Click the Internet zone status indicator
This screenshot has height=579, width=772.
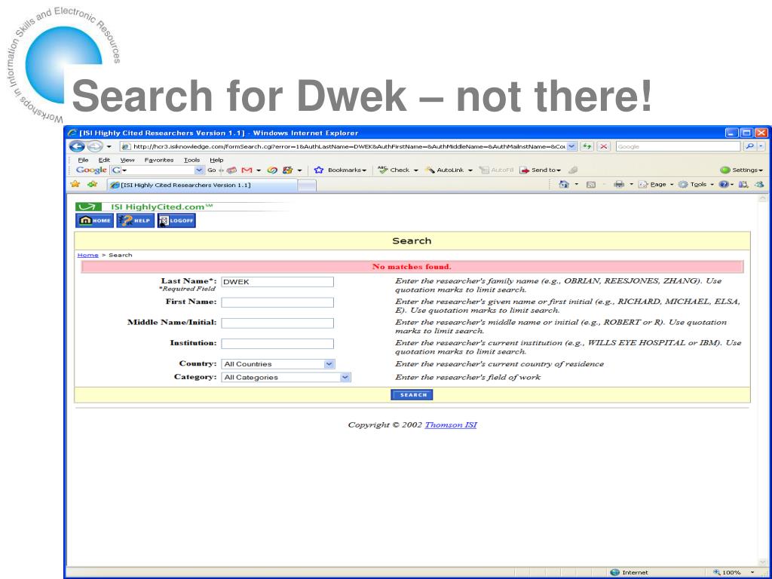pos(630,572)
